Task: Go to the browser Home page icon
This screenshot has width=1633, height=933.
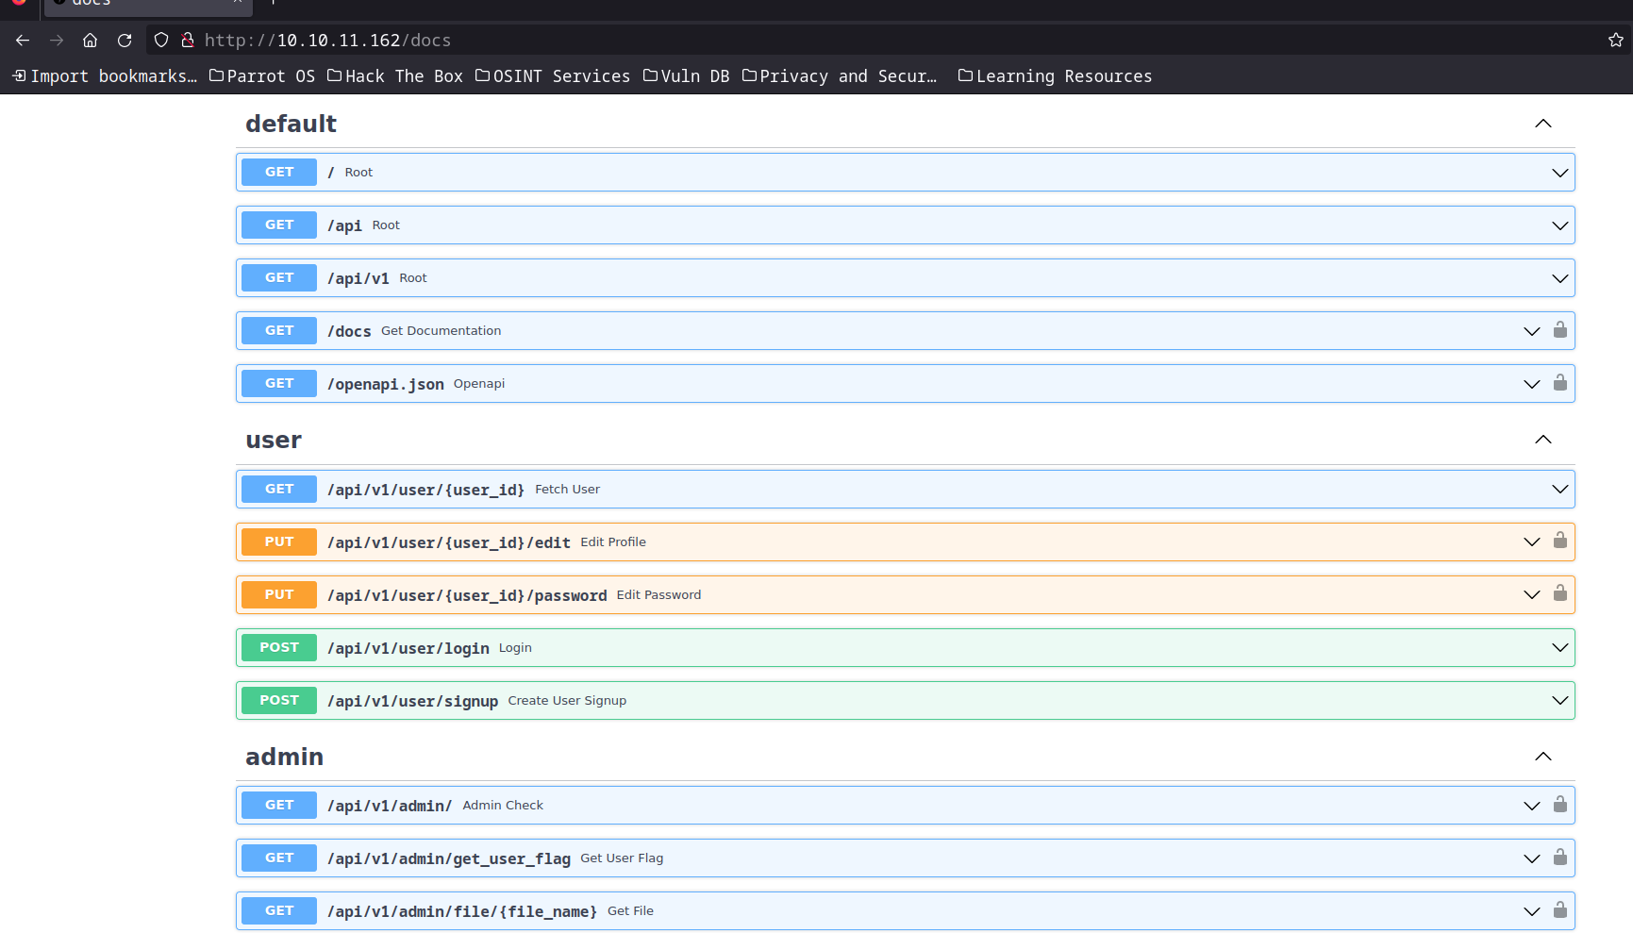Action: coord(91,41)
